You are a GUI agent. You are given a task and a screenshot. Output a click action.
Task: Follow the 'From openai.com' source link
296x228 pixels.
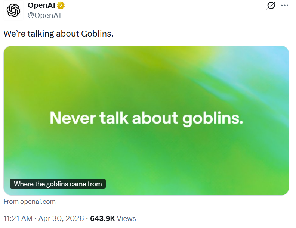30,202
